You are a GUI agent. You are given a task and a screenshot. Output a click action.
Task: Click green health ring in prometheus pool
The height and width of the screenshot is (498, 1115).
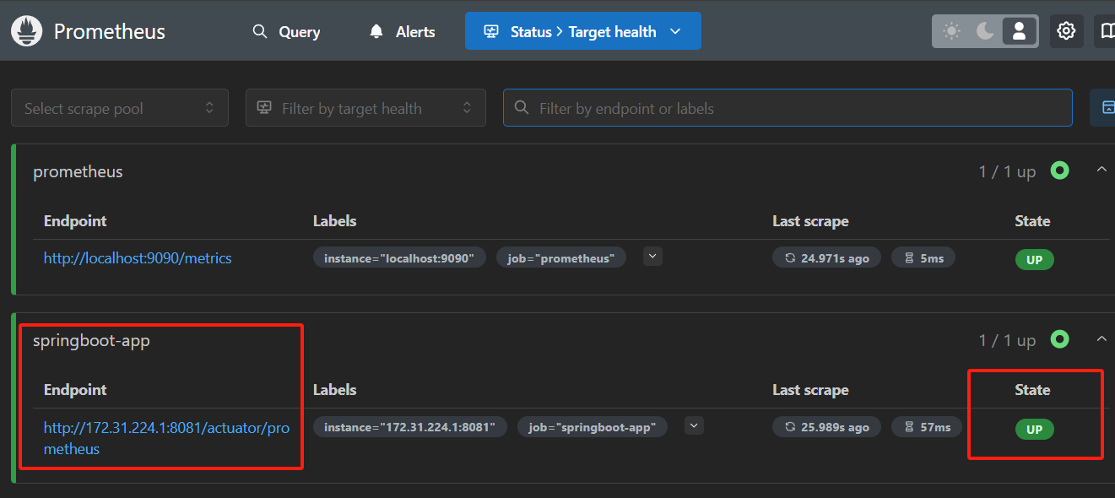pyautogui.click(x=1060, y=171)
